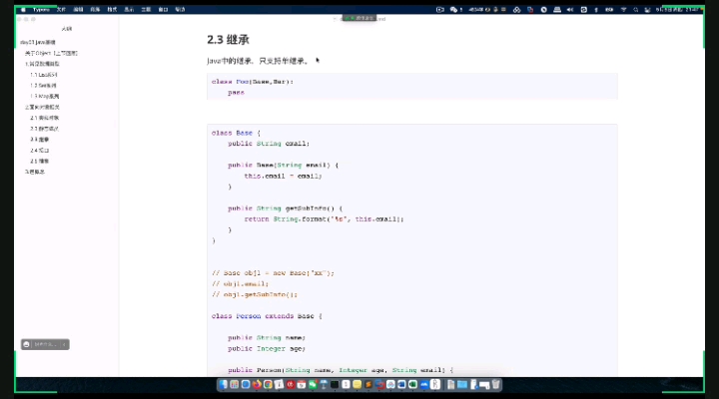This screenshot has width=719, height=399.
Task: Jump to day03 java outline heading
Action: point(38,42)
